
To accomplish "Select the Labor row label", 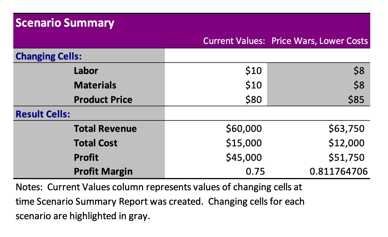I will 86,71.
